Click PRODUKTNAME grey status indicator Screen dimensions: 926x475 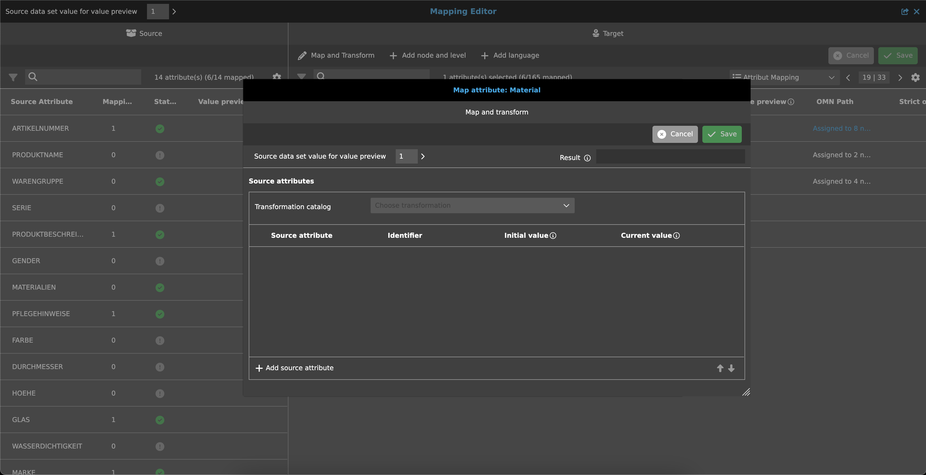[x=160, y=155]
